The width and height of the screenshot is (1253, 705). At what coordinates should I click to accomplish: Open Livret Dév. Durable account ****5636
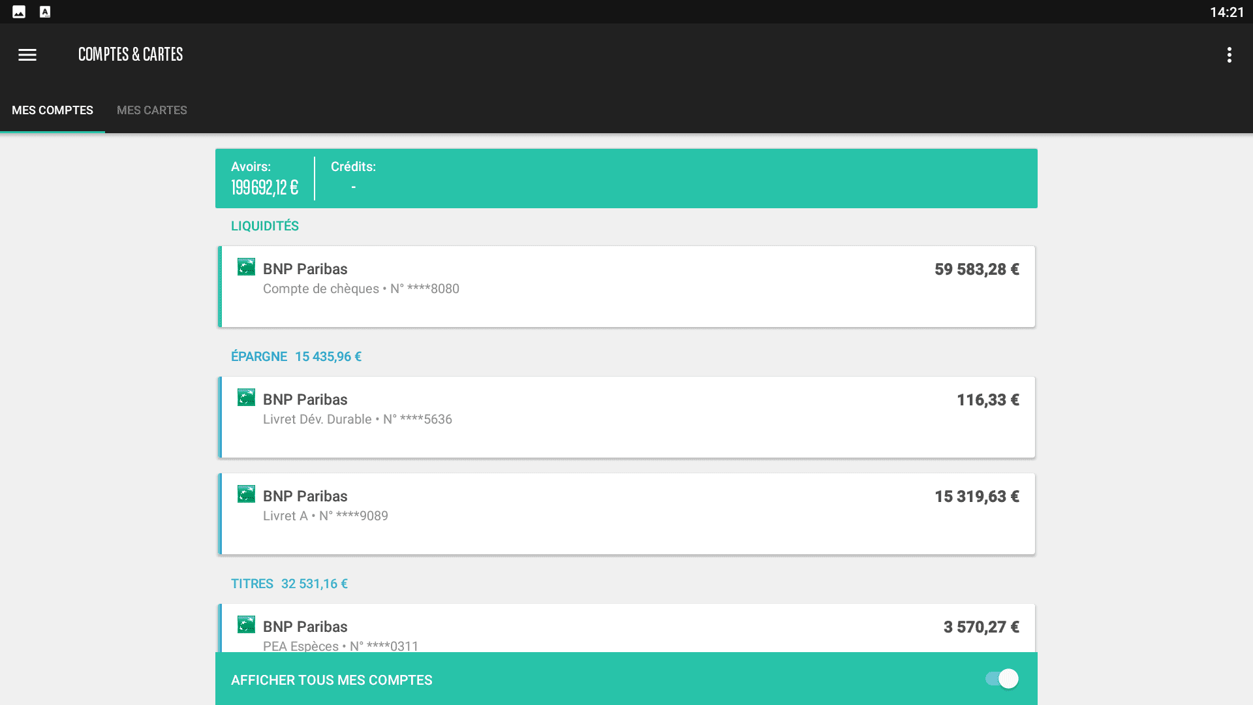coord(626,417)
